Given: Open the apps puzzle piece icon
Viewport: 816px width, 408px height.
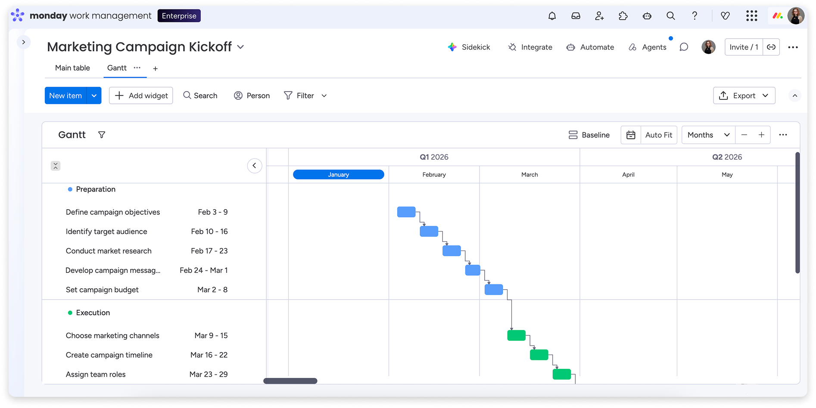Looking at the screenshot, I should 623,16.
